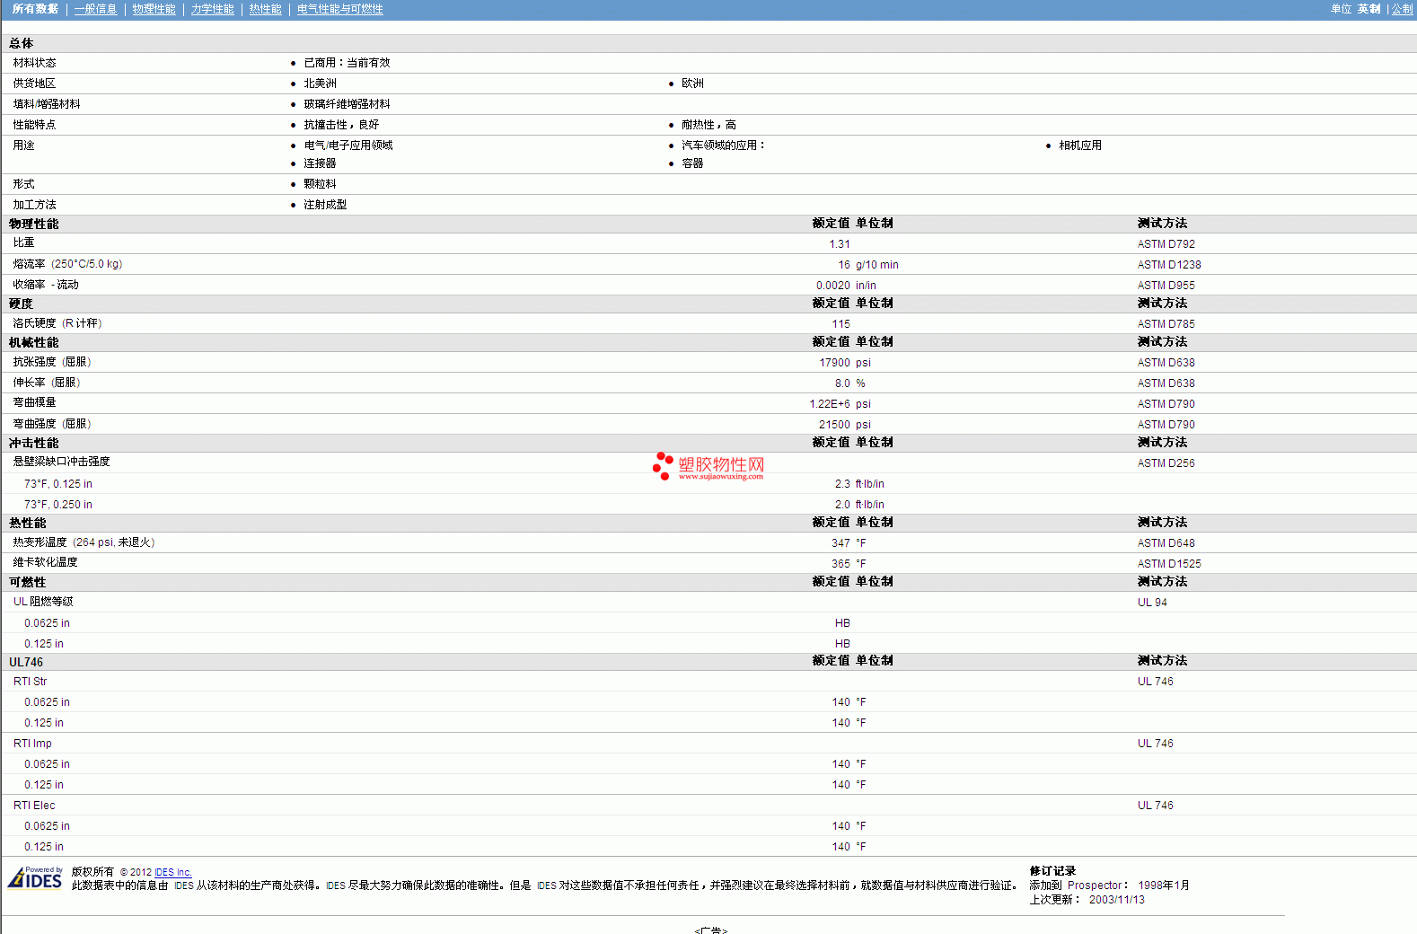Select 英制 units option
Viewport: 1417px width, 934px height.
[x=1369, y=9]
